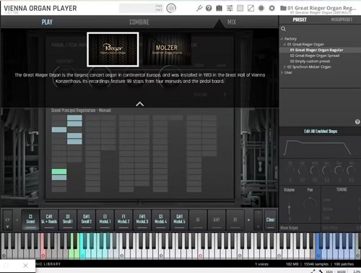This screenshot has height=273, width=361.
Task: Click the Pan knob
Action: [x=310, y=203]
